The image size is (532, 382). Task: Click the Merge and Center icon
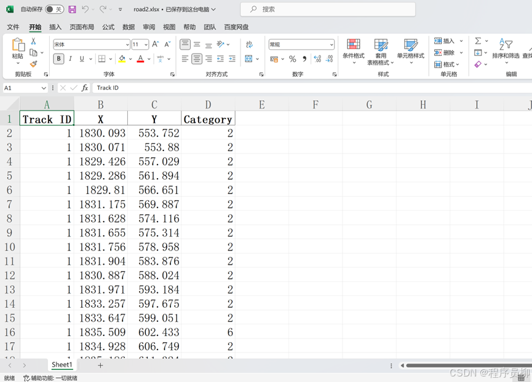pyautogui.click(x=248, y=59)
